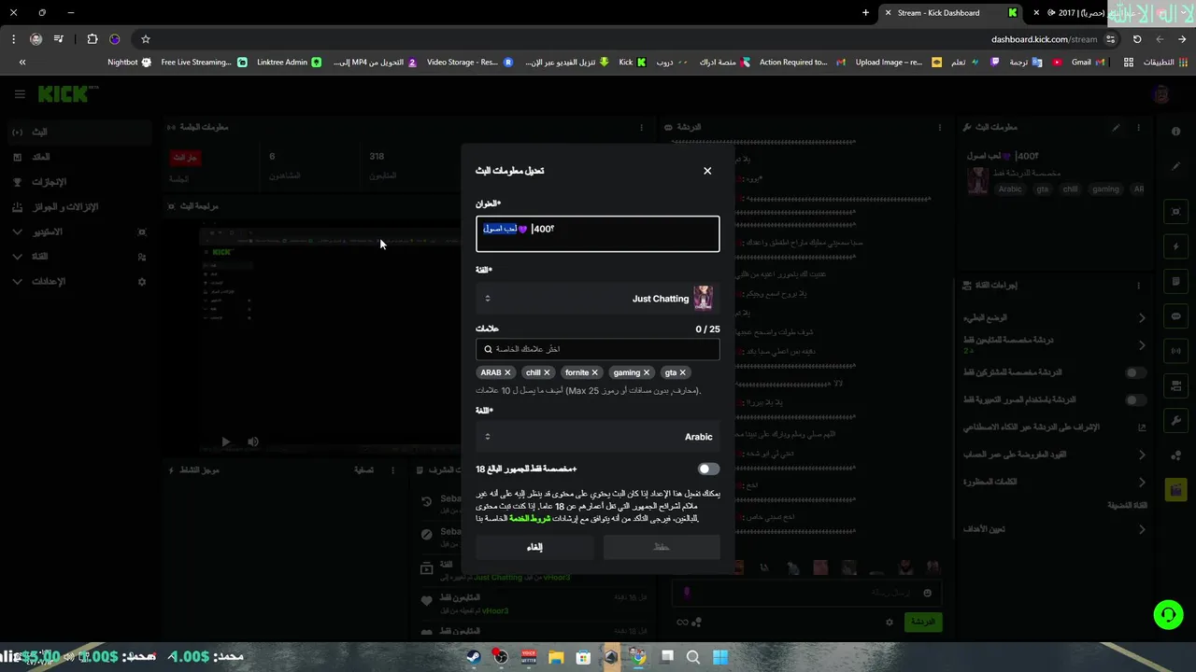The image size is (1196, 672).
Task: Open Nightbot bookmark
Action: coord(129,63)
